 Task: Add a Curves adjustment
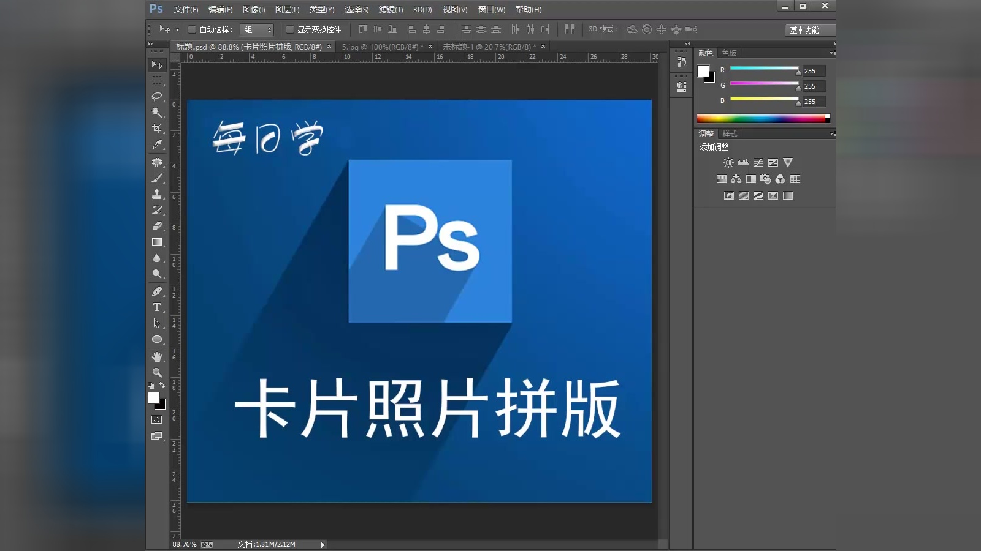click(758, 163)
